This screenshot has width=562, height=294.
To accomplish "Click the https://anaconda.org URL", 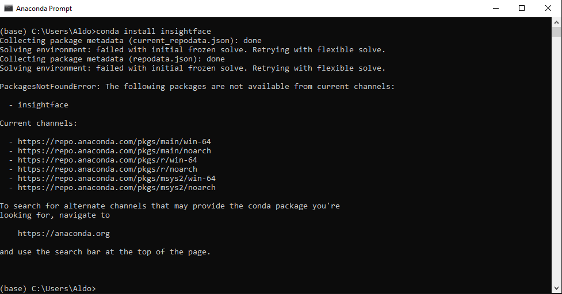I will pos(63,234).
